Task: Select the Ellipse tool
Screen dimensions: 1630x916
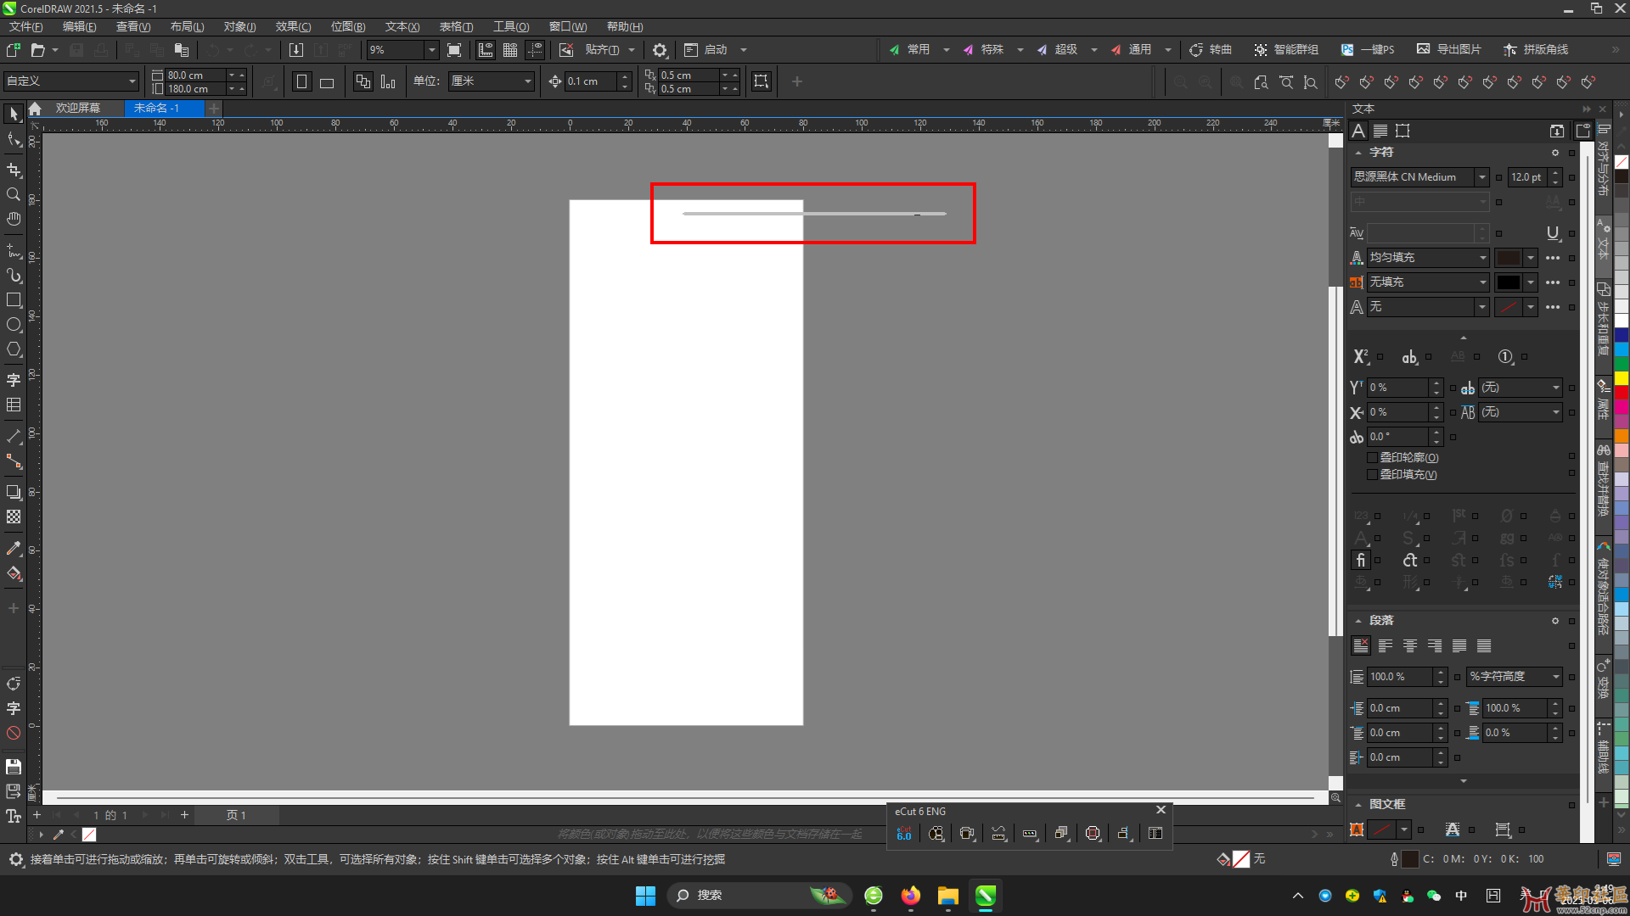Action: (x=14, y=325)
